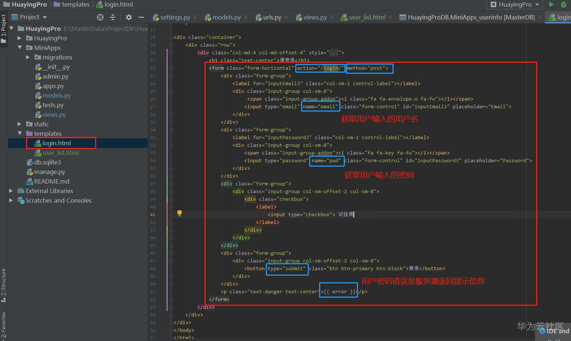571x341 pixels.
Task: Click the {{ error }} template variable
Action: [x=339, y=292]
